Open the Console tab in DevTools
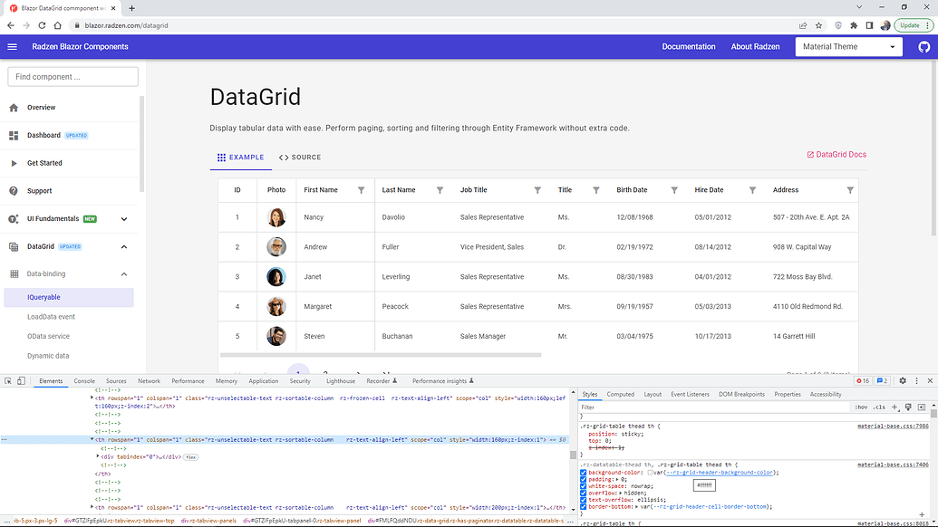Image resolution: width=938 pixels, height=527 pixels. tap(84, 381)
